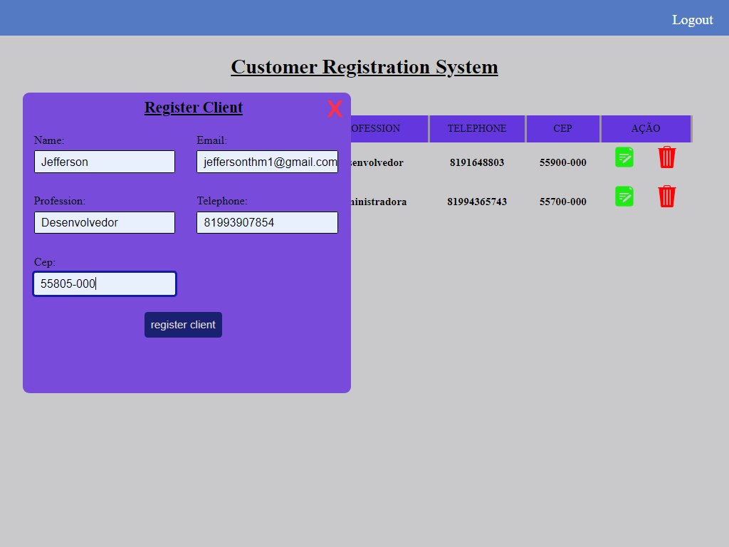Select the TELEPHONE column header
The width and height of the screenshot is (729, 547).
pos(476,128)
